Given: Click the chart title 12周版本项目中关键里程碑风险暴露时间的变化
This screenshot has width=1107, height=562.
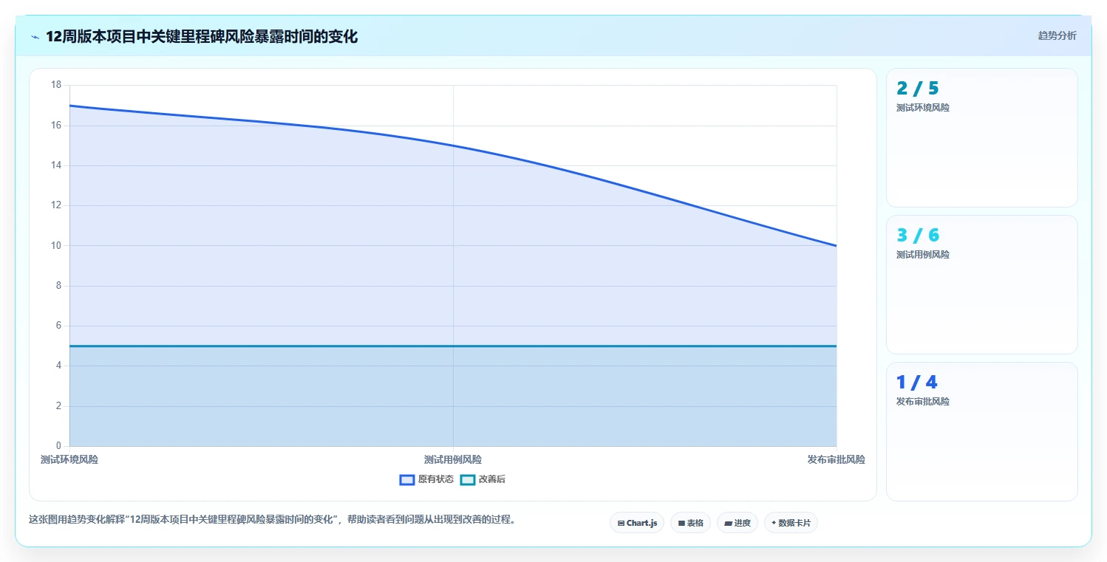Looking at the screenshot, I should tap(202, 37).
